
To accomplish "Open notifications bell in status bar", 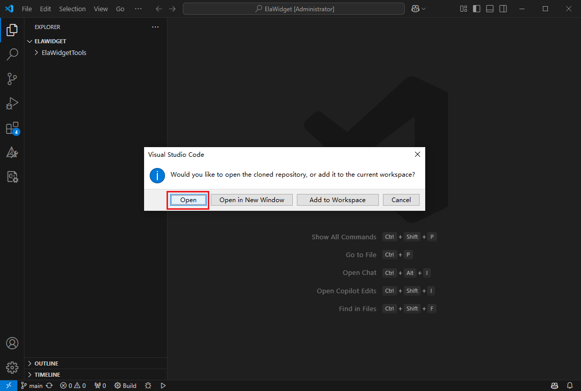I will pos(570,385).
